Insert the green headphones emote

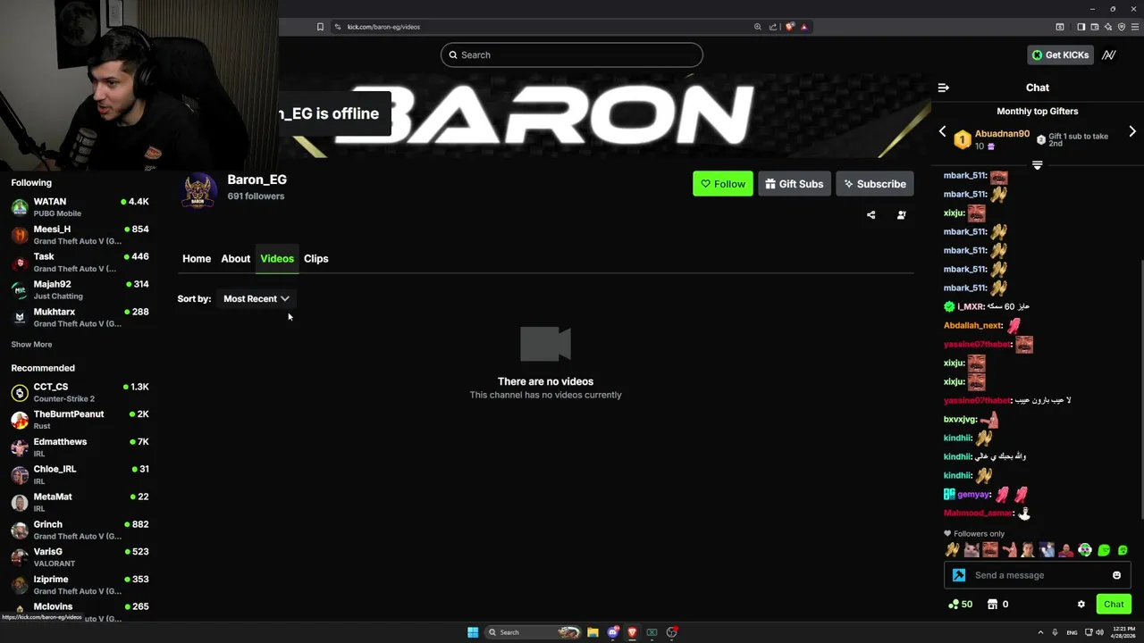coord(1084,550)
